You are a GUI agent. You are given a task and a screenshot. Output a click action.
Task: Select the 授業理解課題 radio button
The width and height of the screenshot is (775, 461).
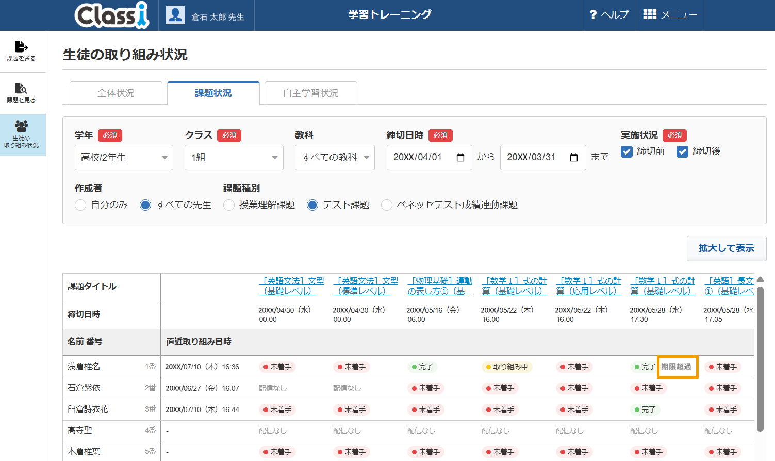229,205
